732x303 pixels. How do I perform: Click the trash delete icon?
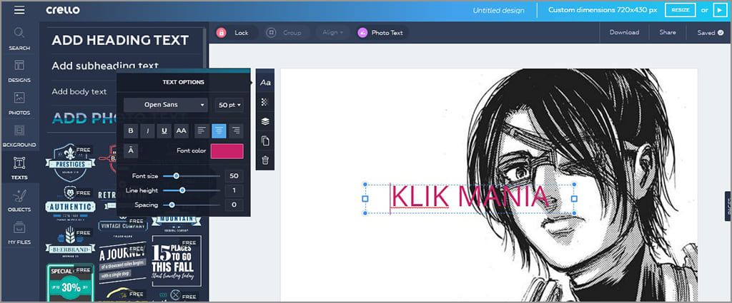[x=265, y=160]
